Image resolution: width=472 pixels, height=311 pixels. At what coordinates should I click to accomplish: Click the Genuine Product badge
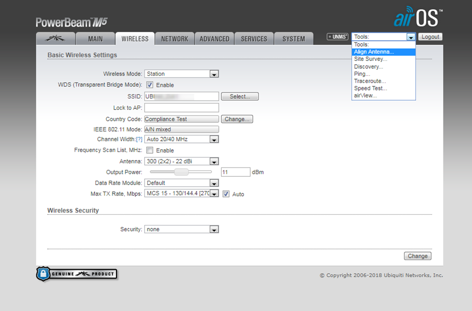(x=77, y=274)
